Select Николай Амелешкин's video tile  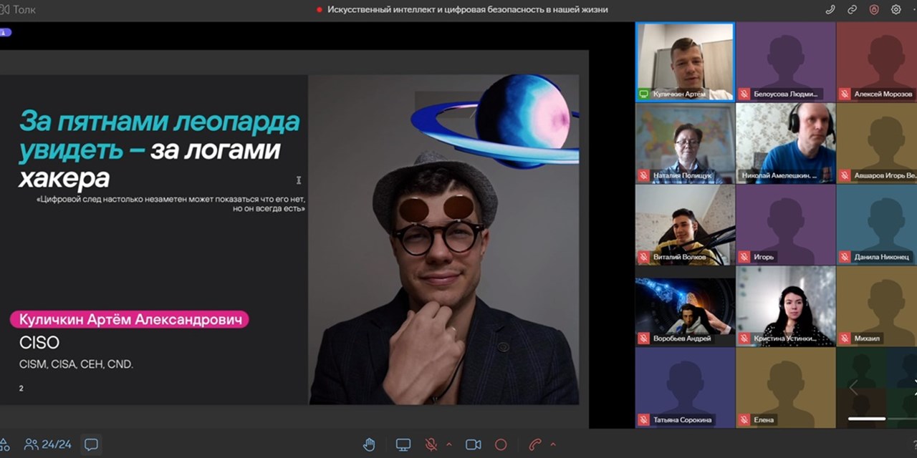pos(785,142)
